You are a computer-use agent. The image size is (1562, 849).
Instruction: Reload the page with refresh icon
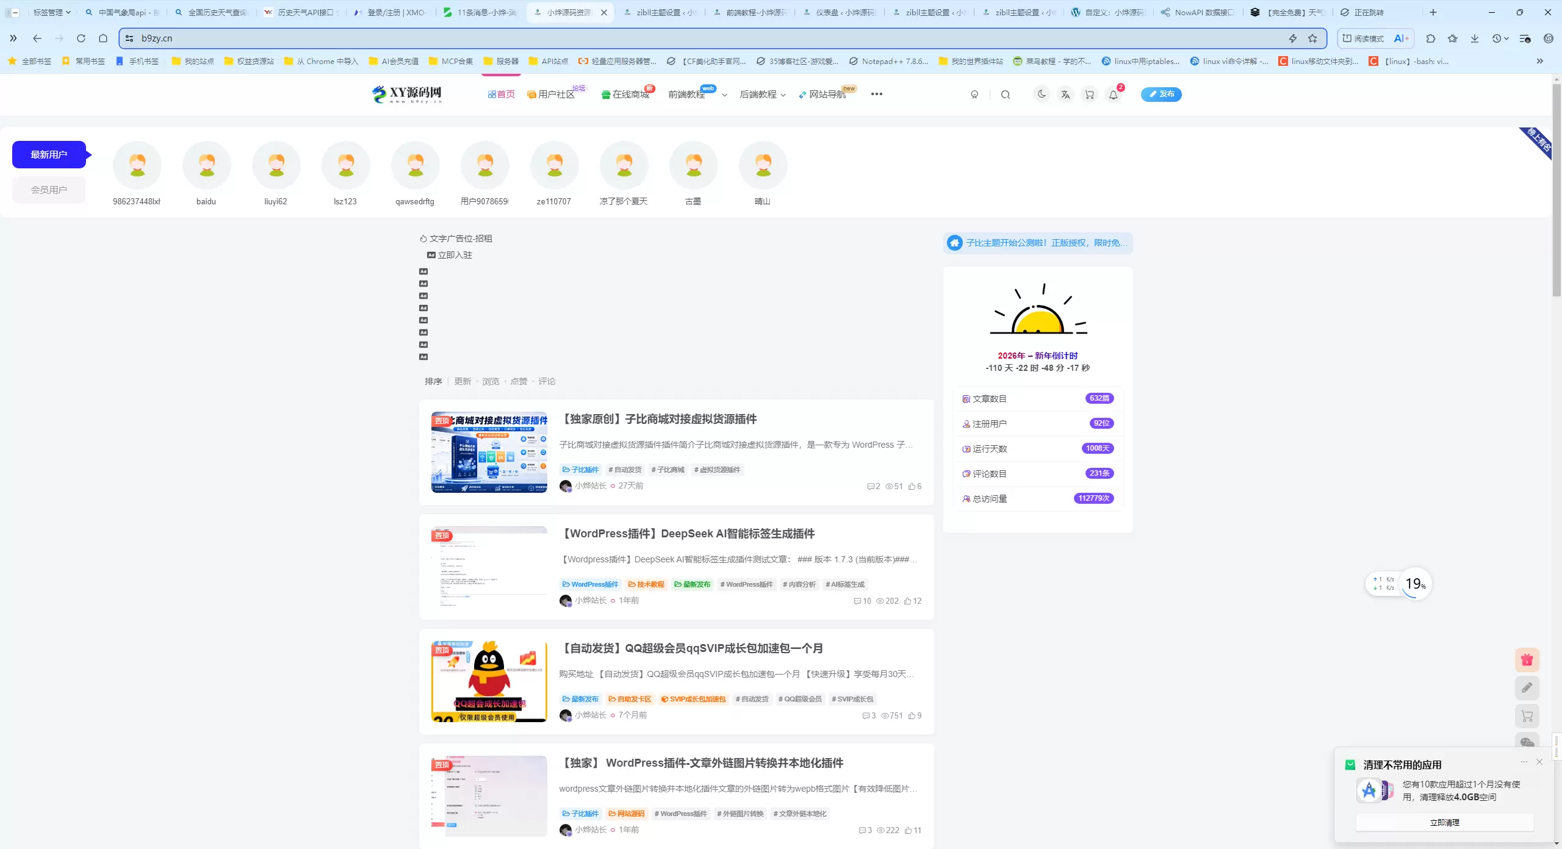tap(81, 38)
